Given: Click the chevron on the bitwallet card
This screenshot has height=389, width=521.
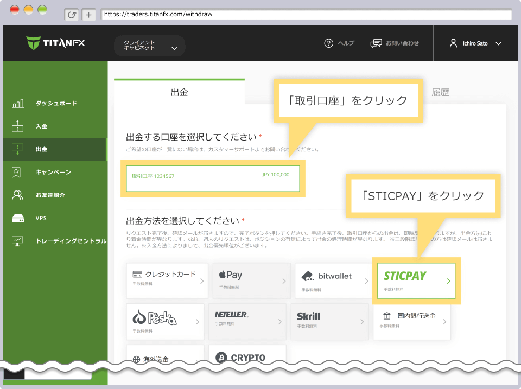Looking at the screenshot, I should click(366, 281).
